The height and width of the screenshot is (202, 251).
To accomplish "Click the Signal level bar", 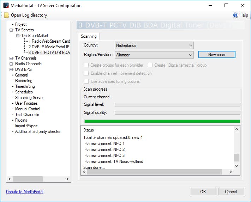I will click(178, 105).
